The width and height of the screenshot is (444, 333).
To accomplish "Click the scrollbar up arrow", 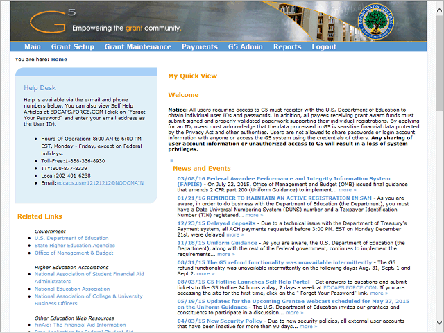I will coord(439,10).
